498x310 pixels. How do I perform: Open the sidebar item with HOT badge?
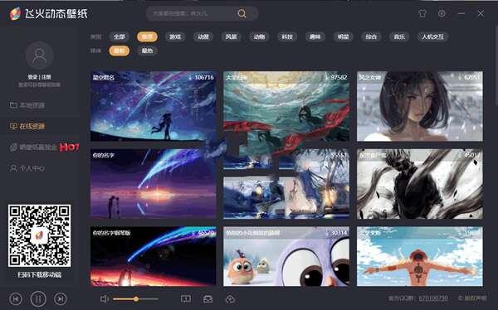tap(44, 148)
